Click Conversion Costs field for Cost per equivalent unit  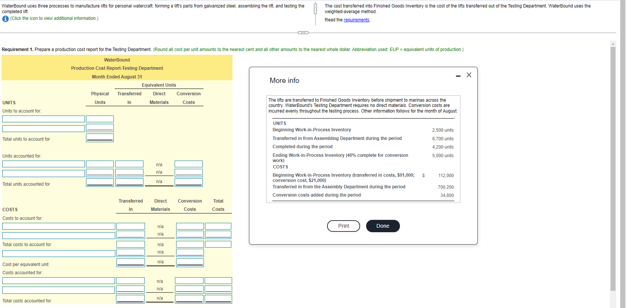(190, 263)
